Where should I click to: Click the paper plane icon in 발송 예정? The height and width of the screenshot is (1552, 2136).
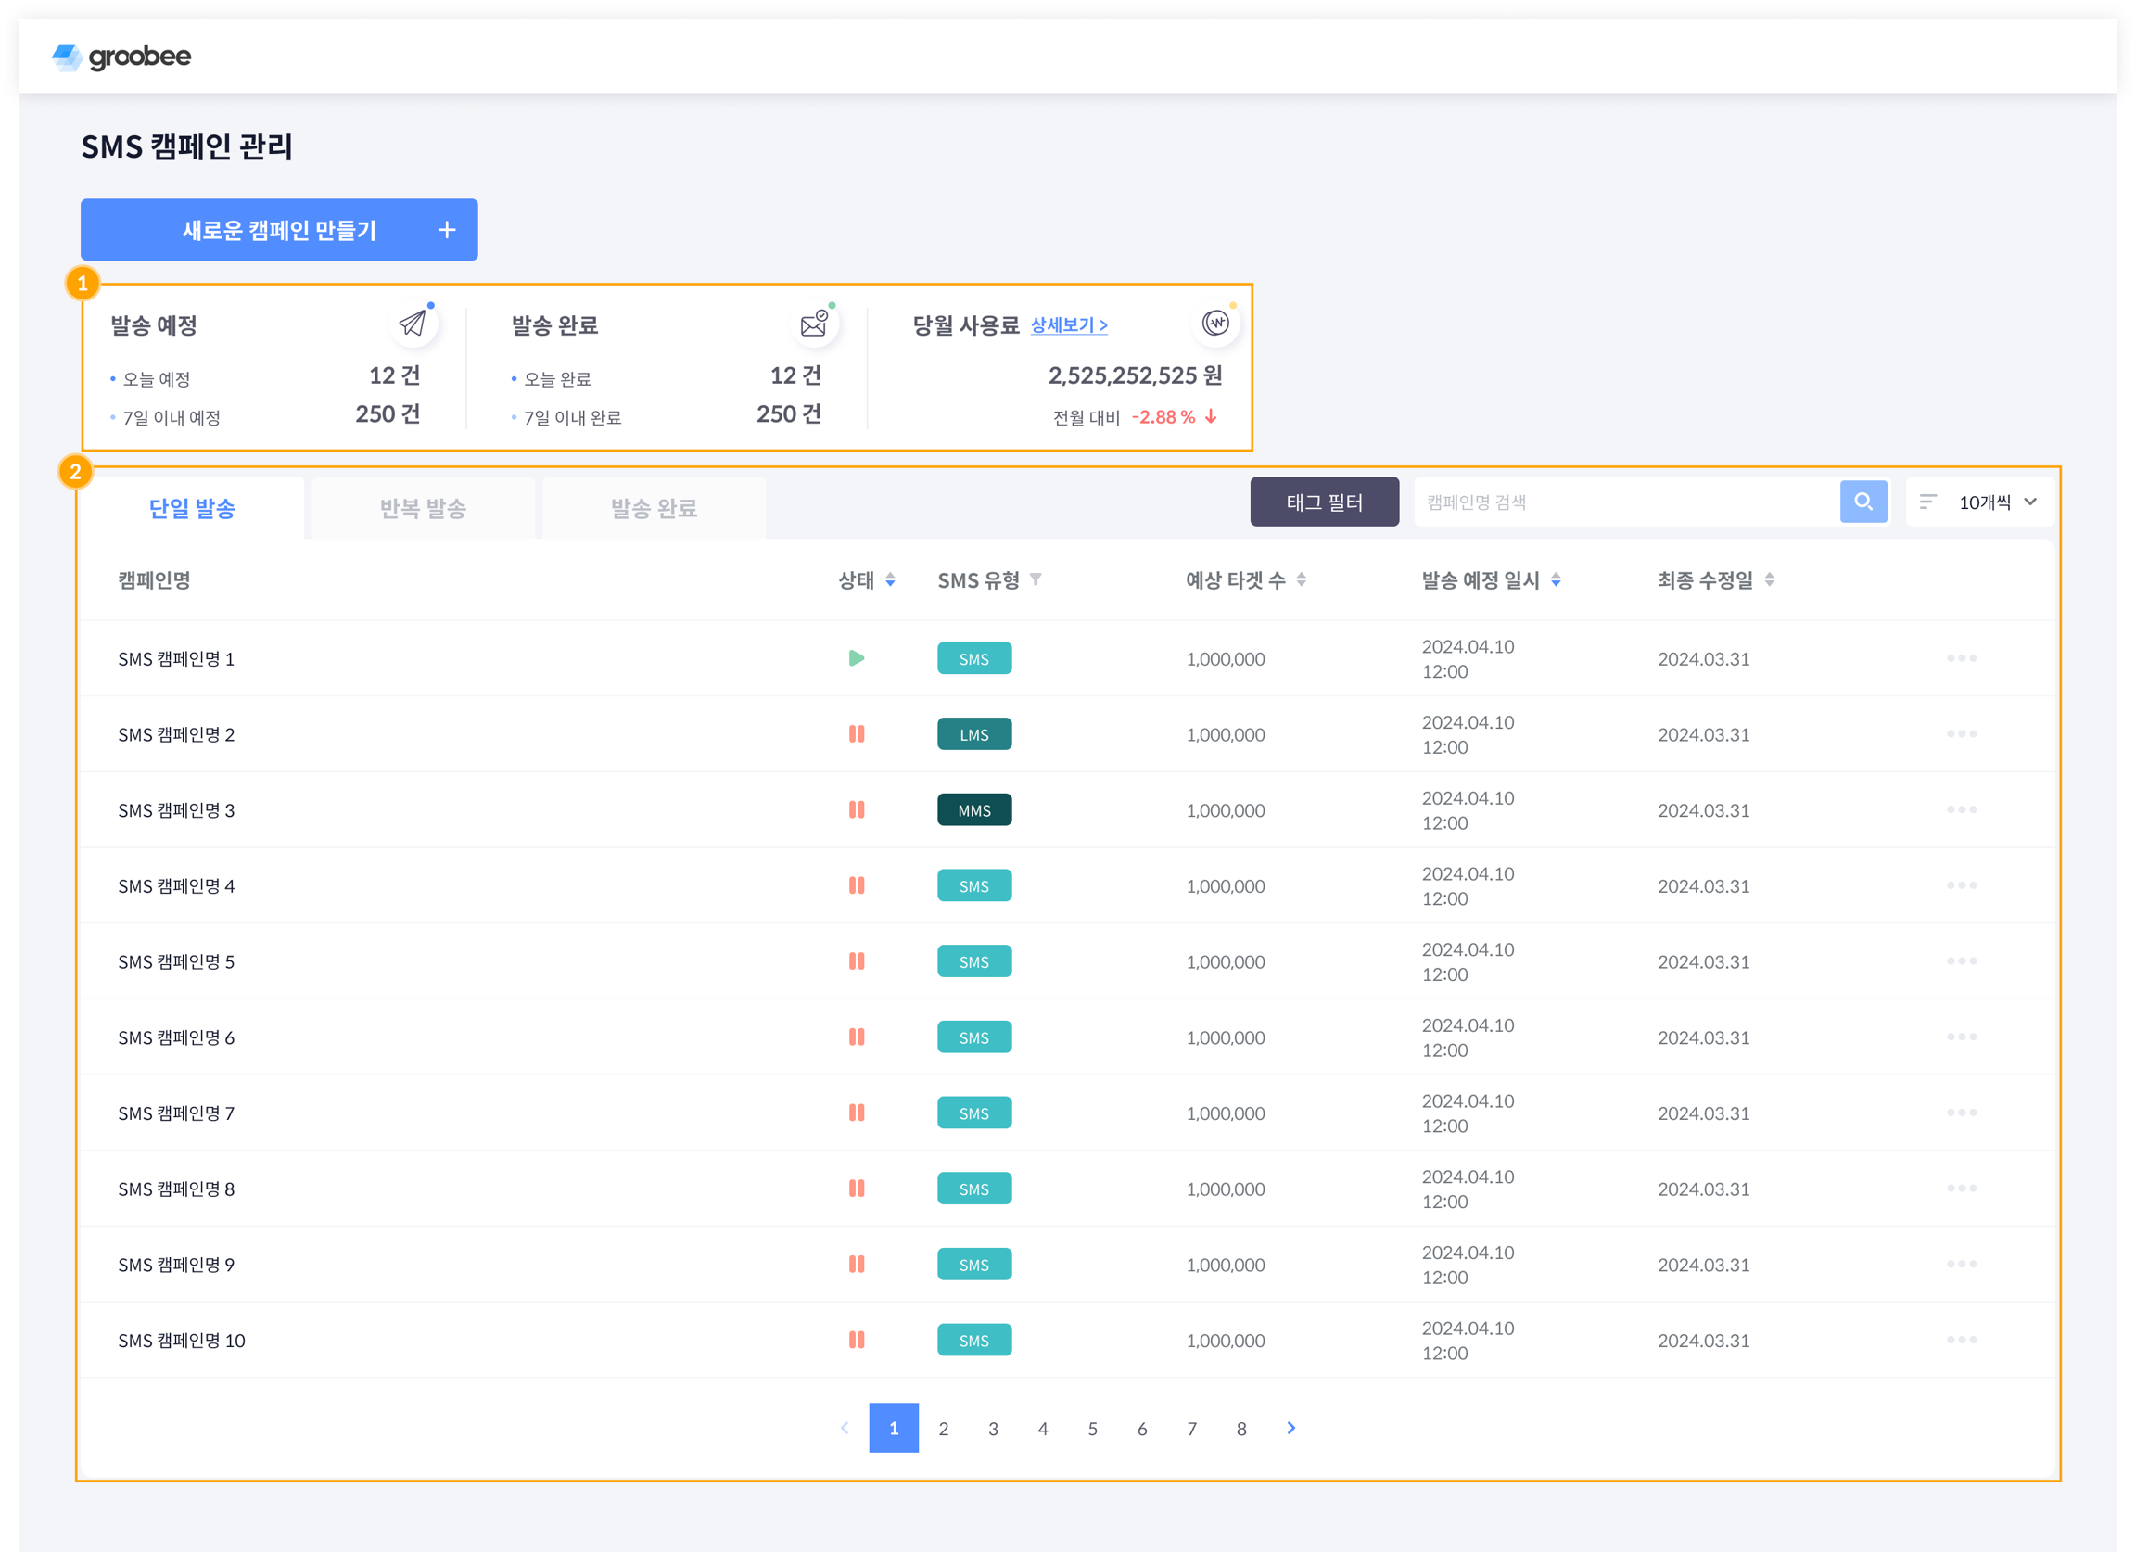[413, 323]
